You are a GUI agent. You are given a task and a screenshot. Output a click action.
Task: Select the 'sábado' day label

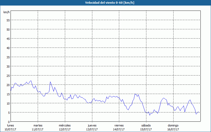(146, 125)
